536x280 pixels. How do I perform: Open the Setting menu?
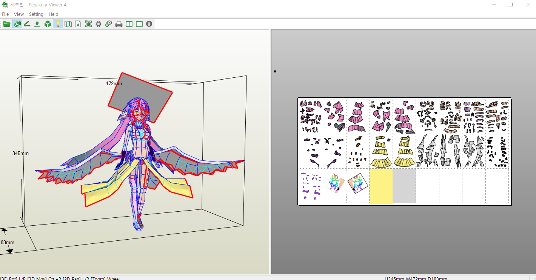(x=36, y=14)
